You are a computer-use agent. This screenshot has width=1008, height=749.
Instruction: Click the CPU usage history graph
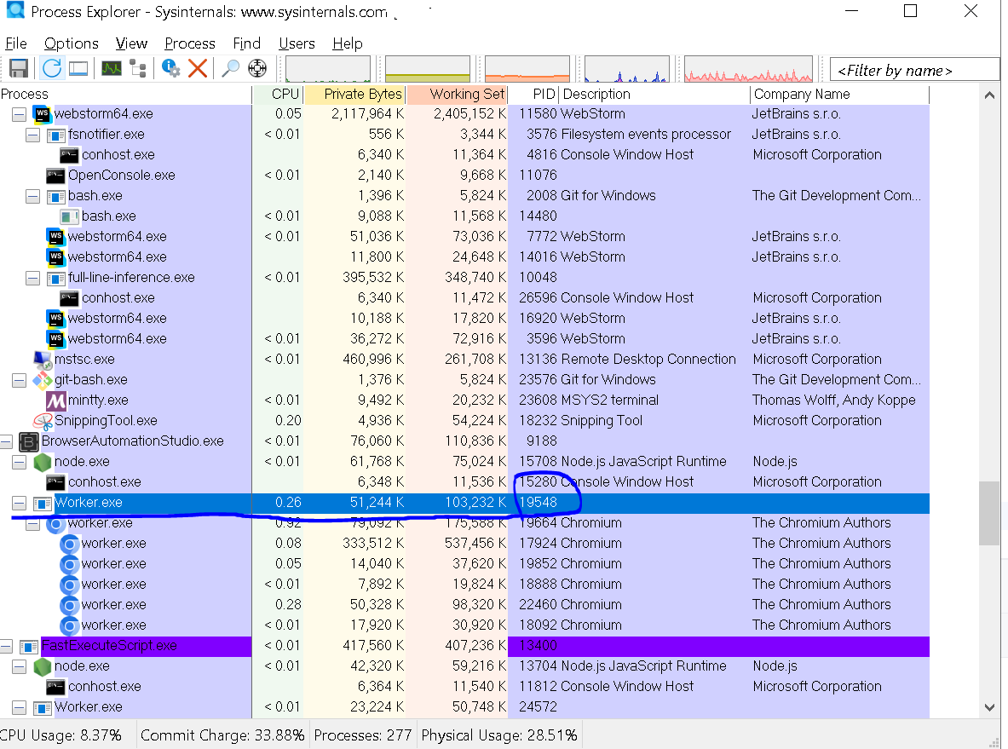pyautogui.click(x=328, y=69)
